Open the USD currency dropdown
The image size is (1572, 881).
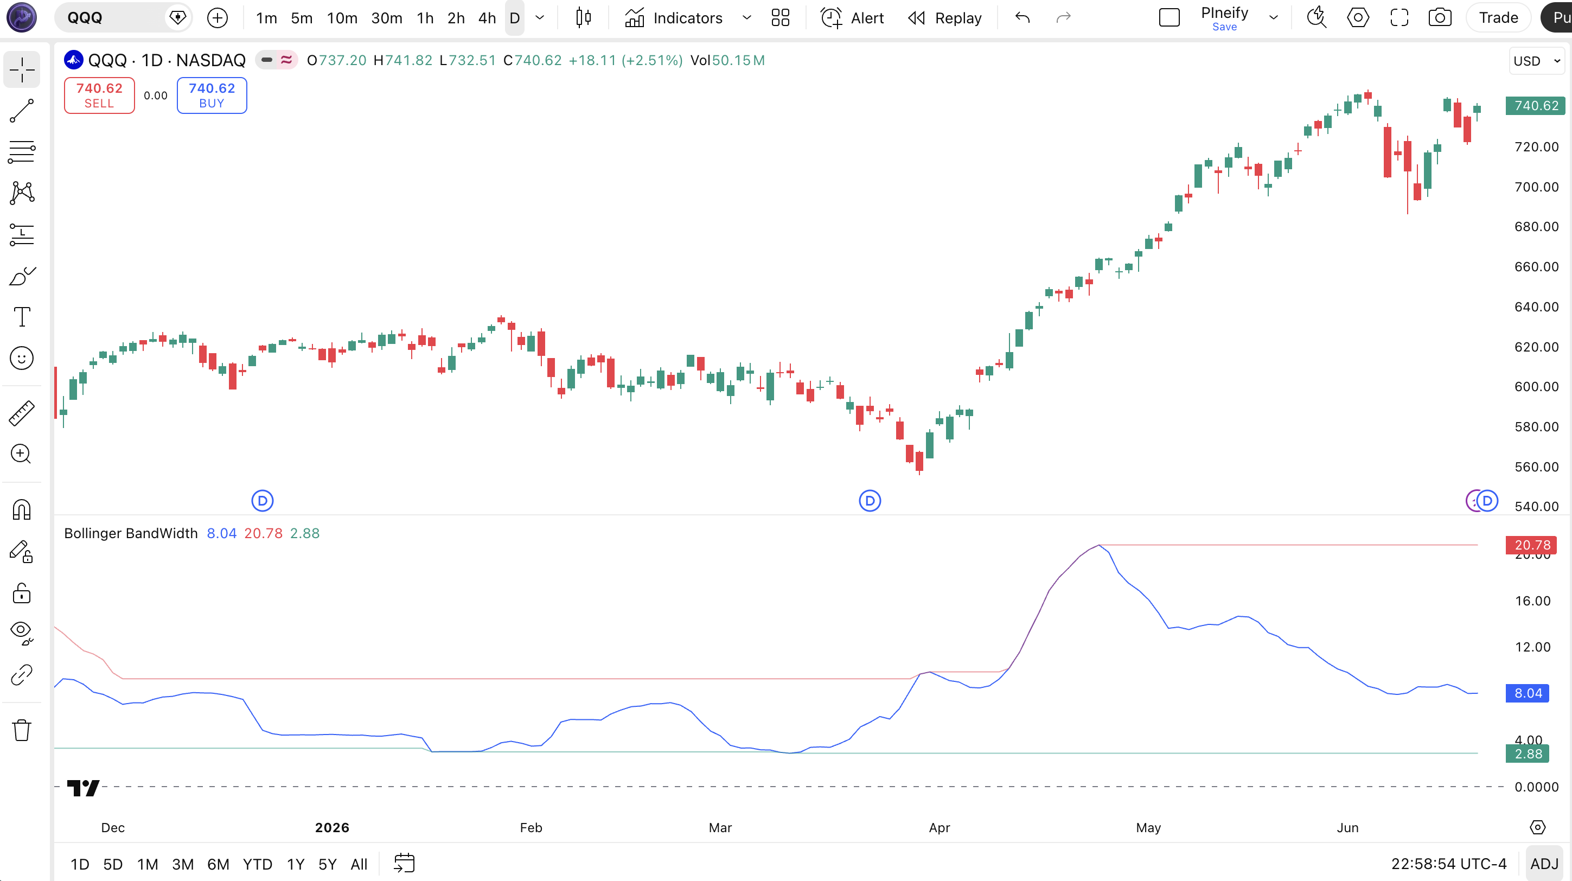coord(1537,60)
